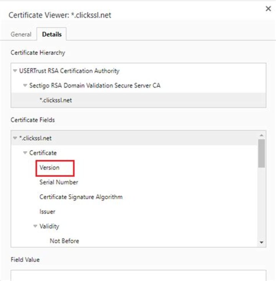The image size is (276, 281).
Task: Select the Issuer field
Action: (47, 211)
